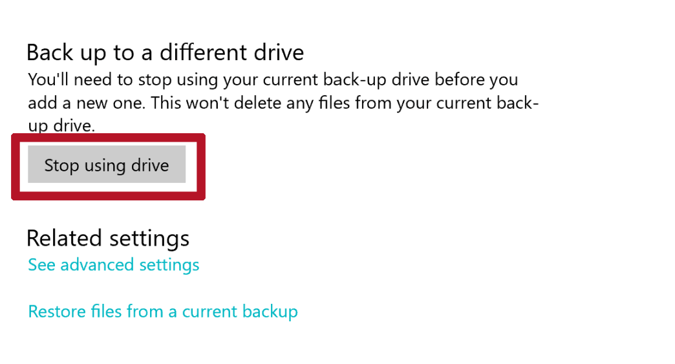Click the Related settings heading
This screenshot has height=364, width=675.
point(108,239)
